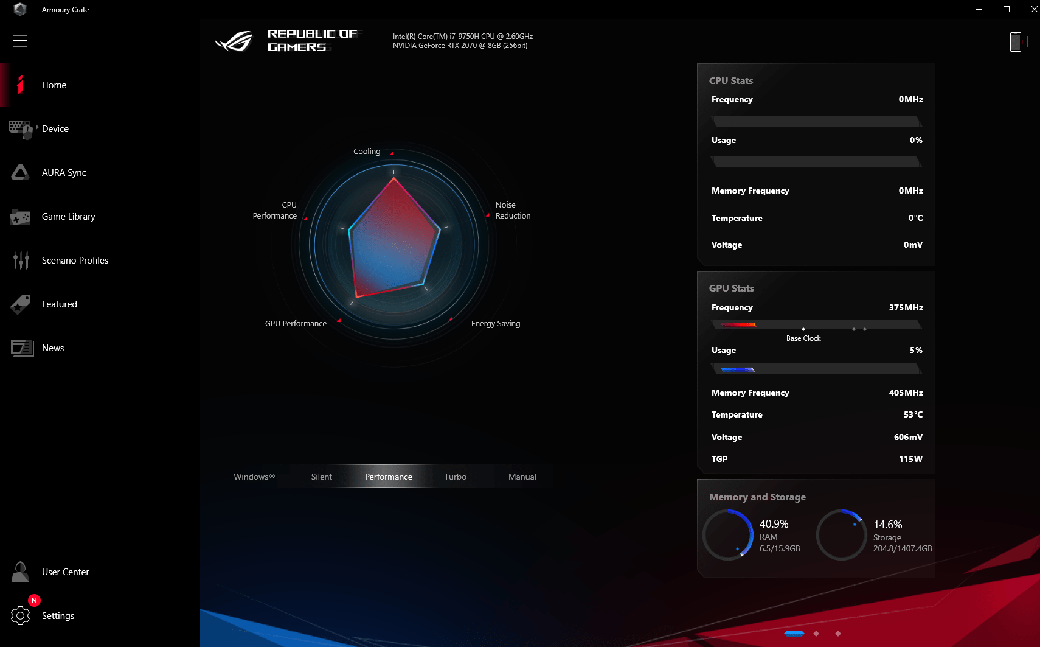Click the GPU Stats panel heading
This screenshot has width=1040, height=647.
732,289
